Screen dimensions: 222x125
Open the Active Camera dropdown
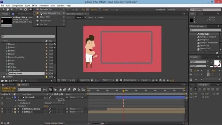tap(131, 80)
